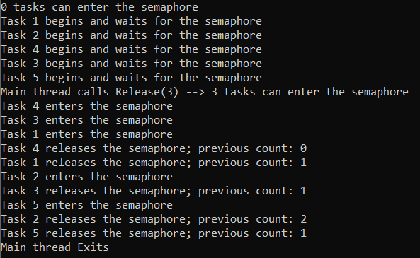
Task: Click 'Task 2 enters the semaphore' line
Action: (87, 177)
